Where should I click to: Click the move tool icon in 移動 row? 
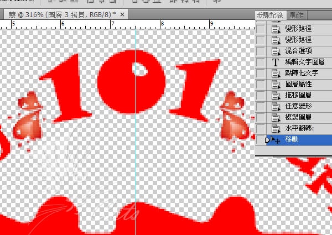point(275,140)
